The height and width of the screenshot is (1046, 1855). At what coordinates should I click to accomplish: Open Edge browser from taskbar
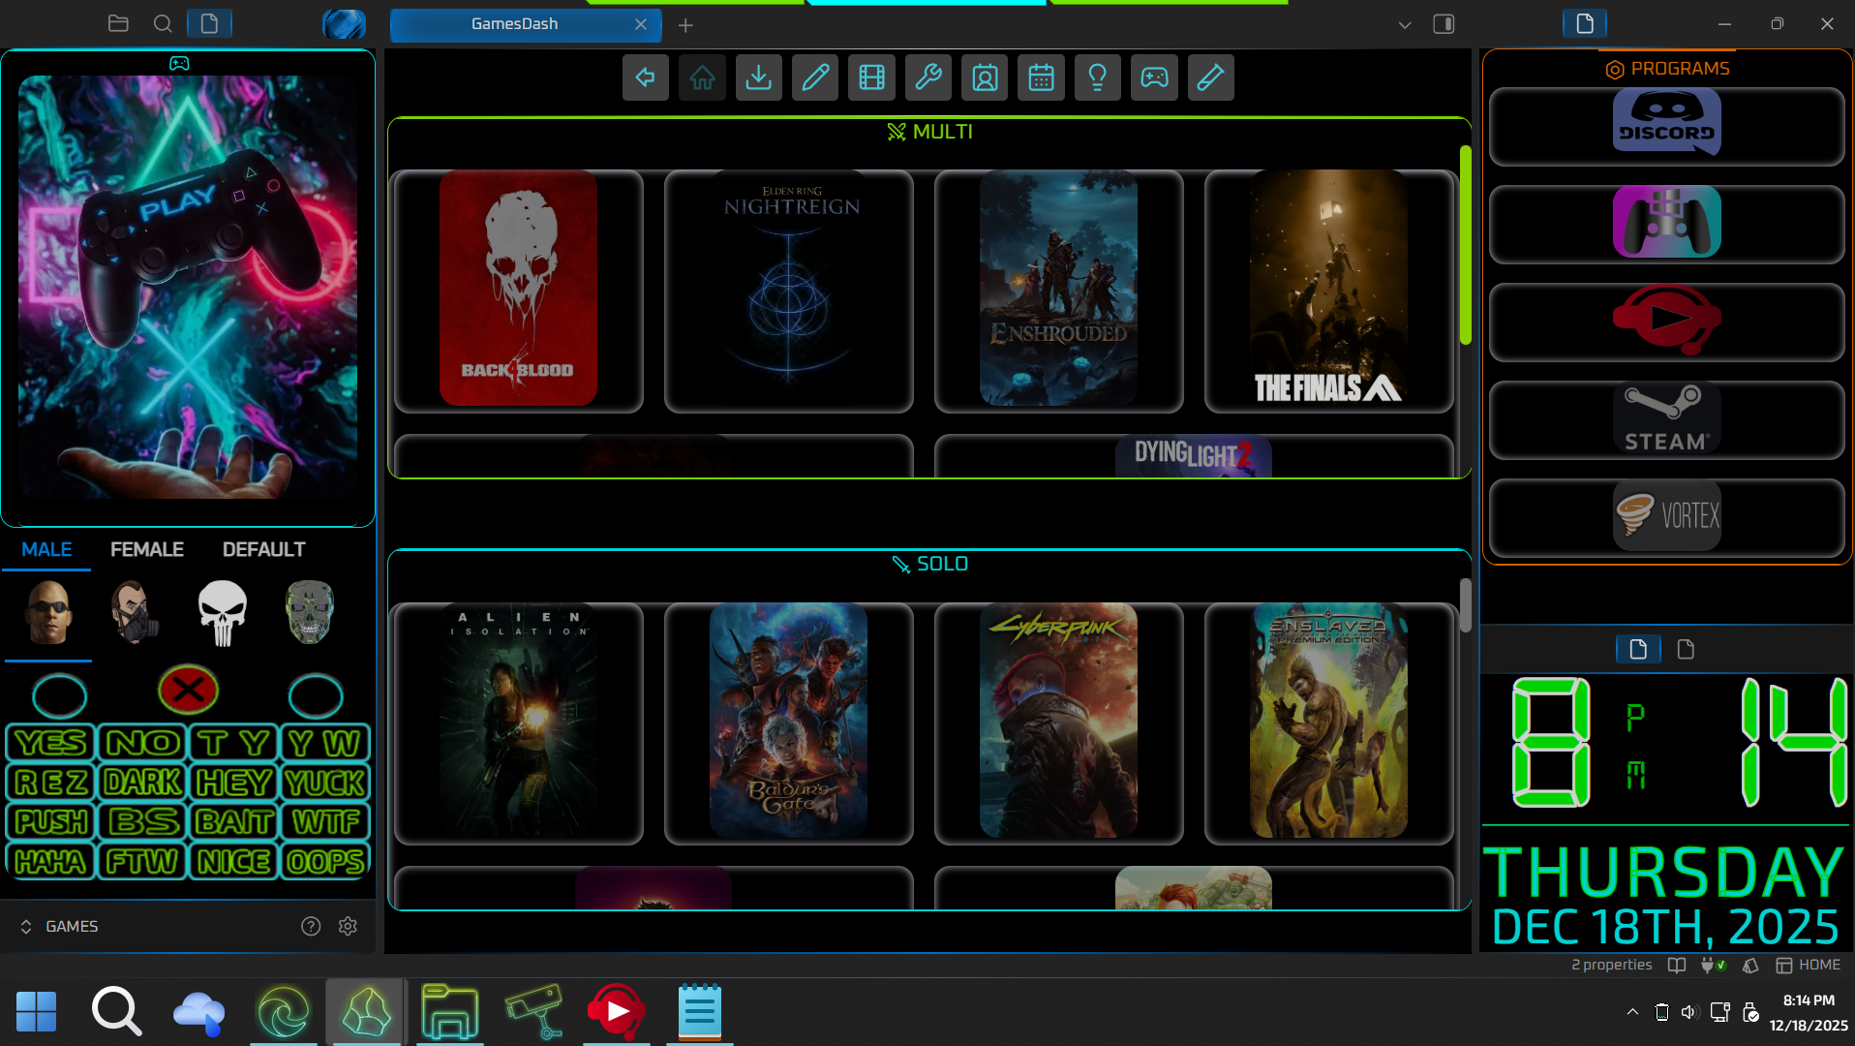pyautogui.click(x=283, y=1012)
